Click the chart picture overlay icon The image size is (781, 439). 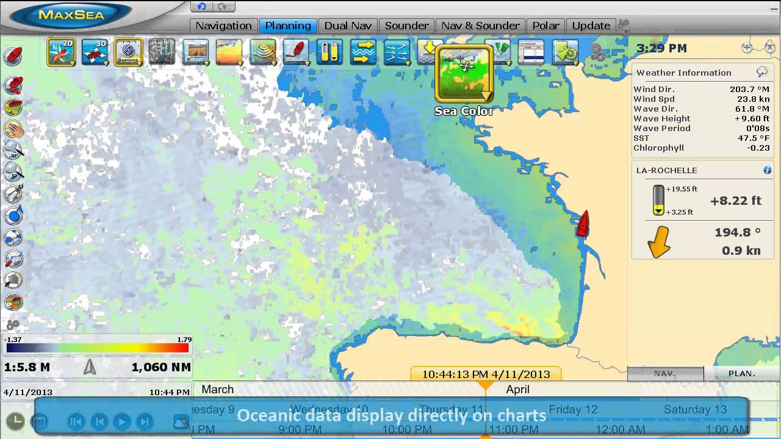click(195, 52)
